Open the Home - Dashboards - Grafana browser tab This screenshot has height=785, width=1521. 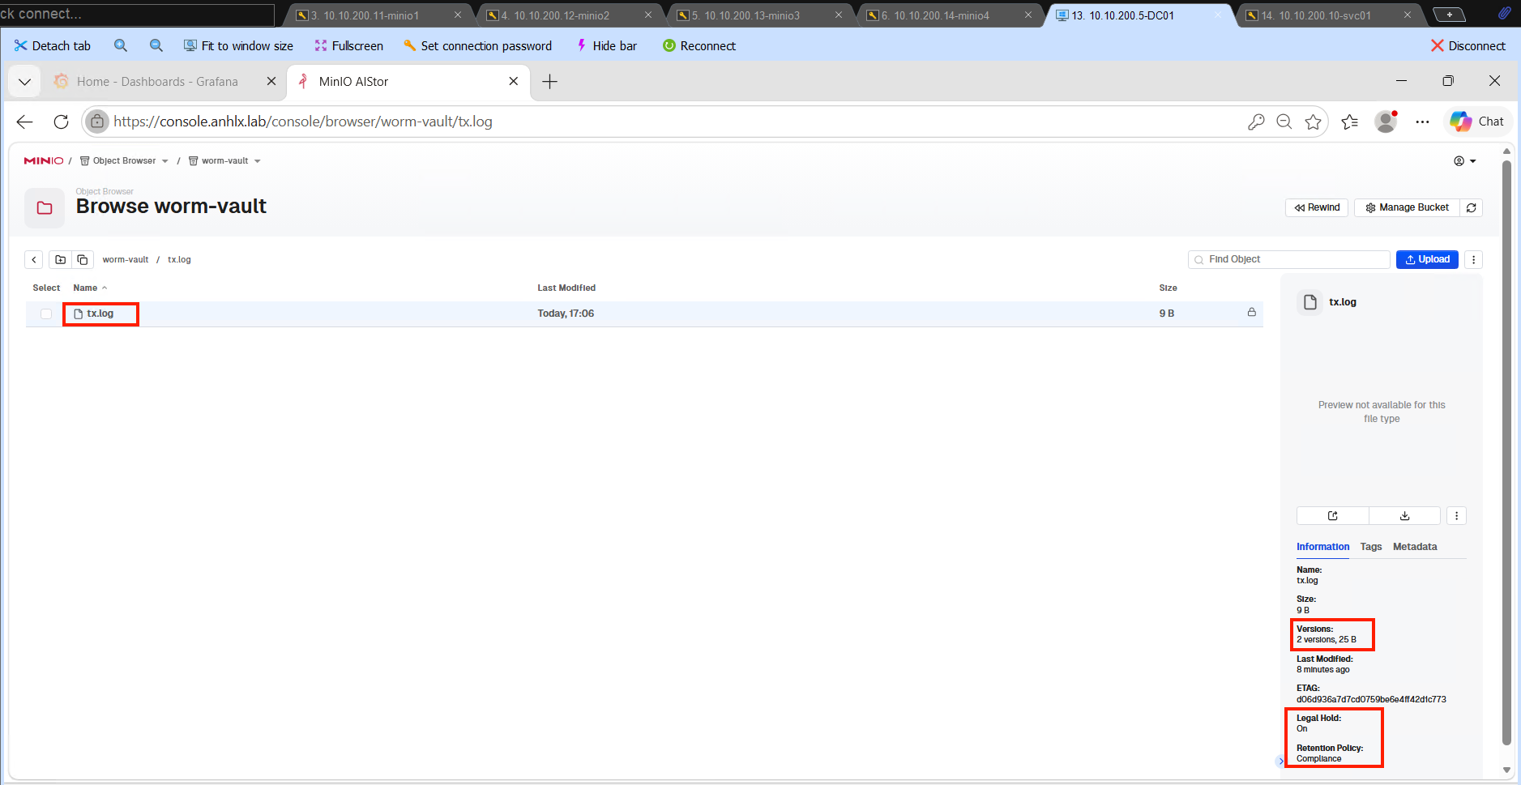[156, 82]
